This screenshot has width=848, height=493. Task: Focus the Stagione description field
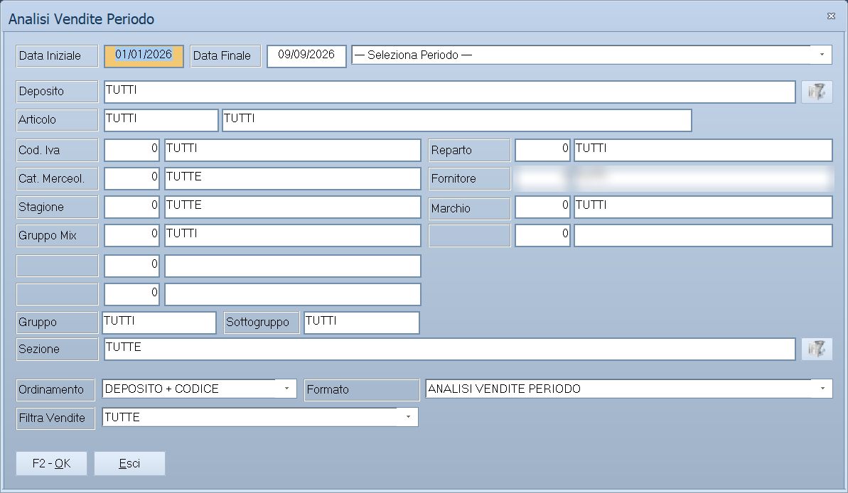[293, 207]
